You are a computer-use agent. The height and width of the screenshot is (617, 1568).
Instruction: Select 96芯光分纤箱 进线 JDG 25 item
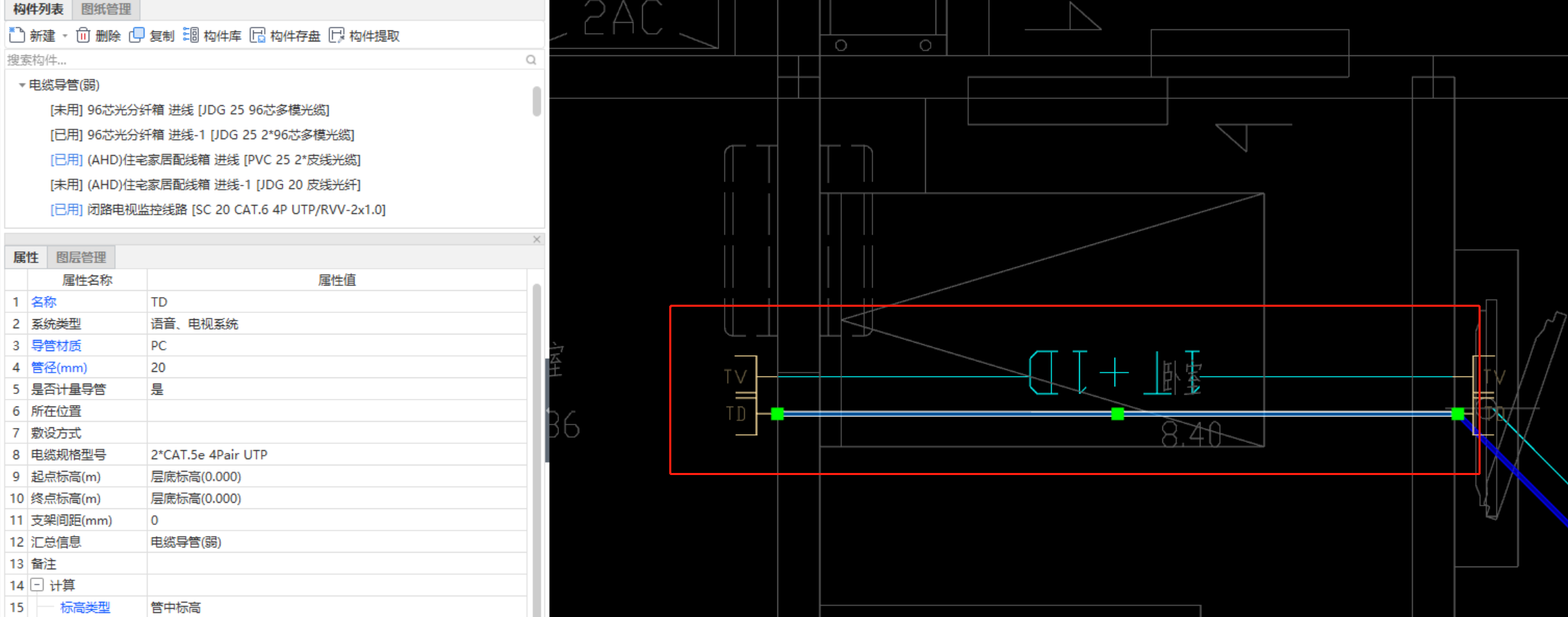189,110
